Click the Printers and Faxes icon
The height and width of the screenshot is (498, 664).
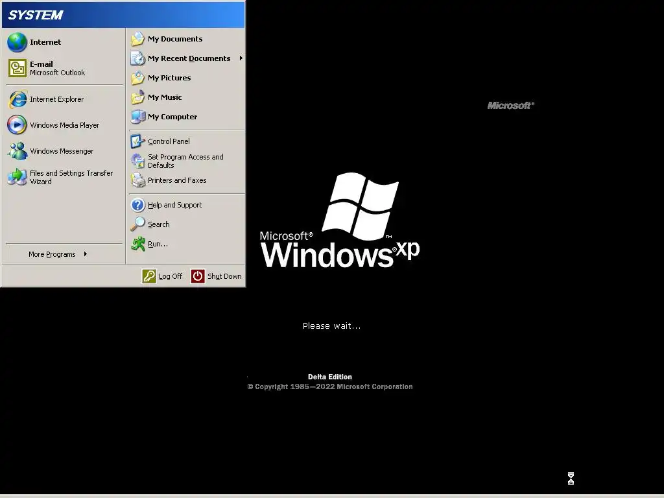137,180
